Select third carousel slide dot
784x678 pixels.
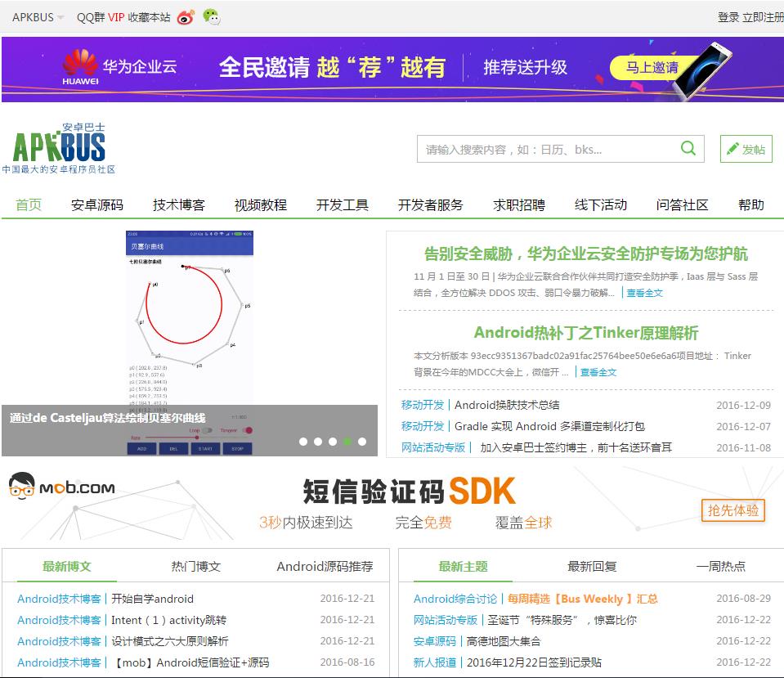pyautogui.click(x=333, y=442)
